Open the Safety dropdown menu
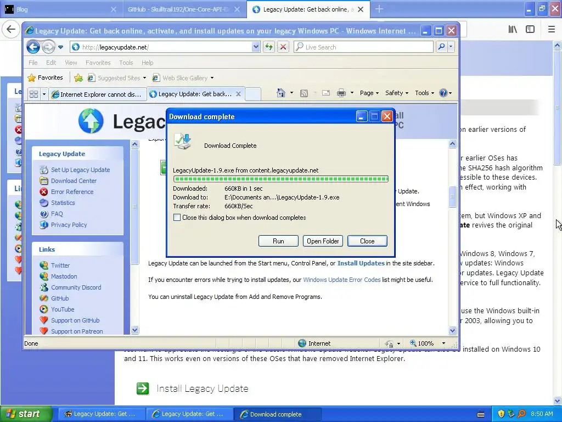This screenshot has height=422, width=562. 397,93
